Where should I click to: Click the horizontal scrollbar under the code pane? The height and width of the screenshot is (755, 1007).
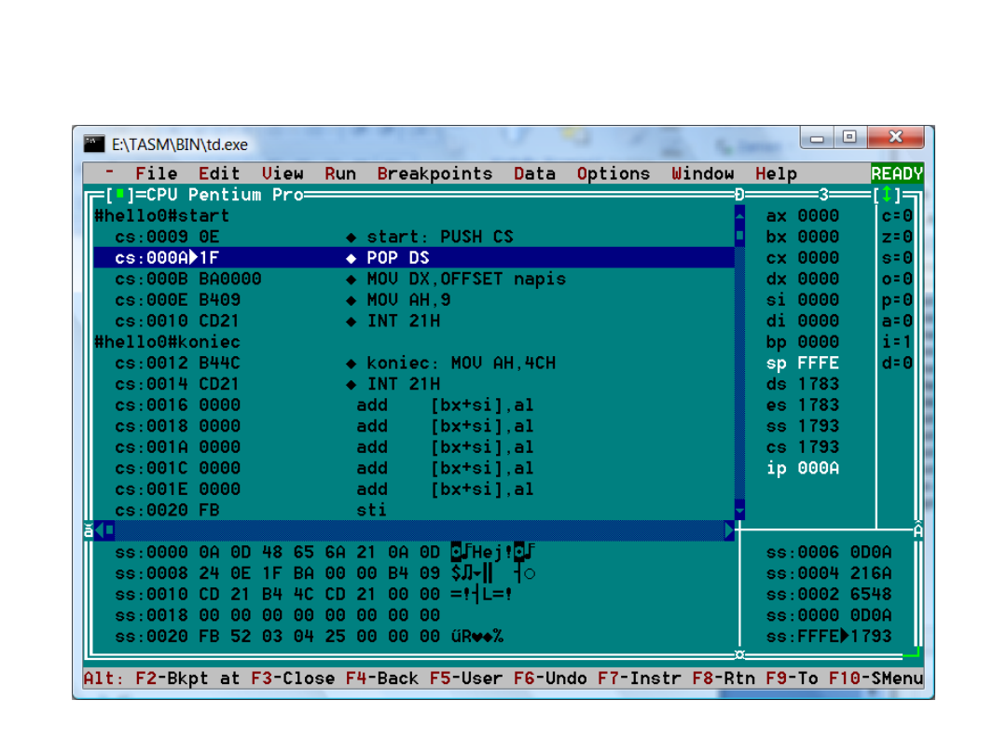(420, 530)
